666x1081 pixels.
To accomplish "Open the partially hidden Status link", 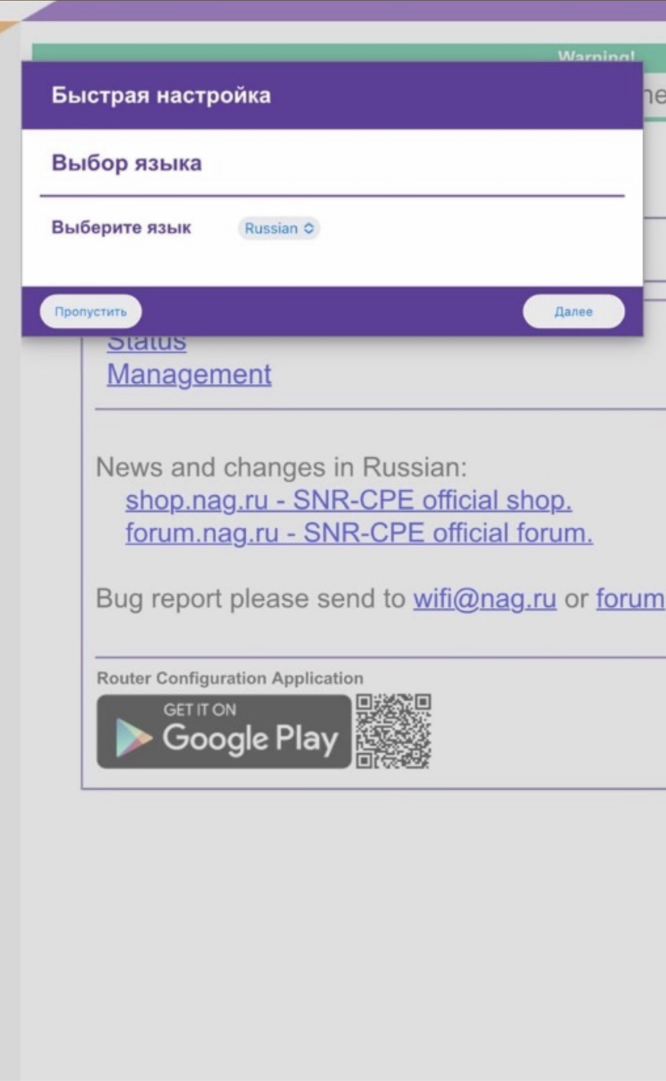I will pos(147,344).
